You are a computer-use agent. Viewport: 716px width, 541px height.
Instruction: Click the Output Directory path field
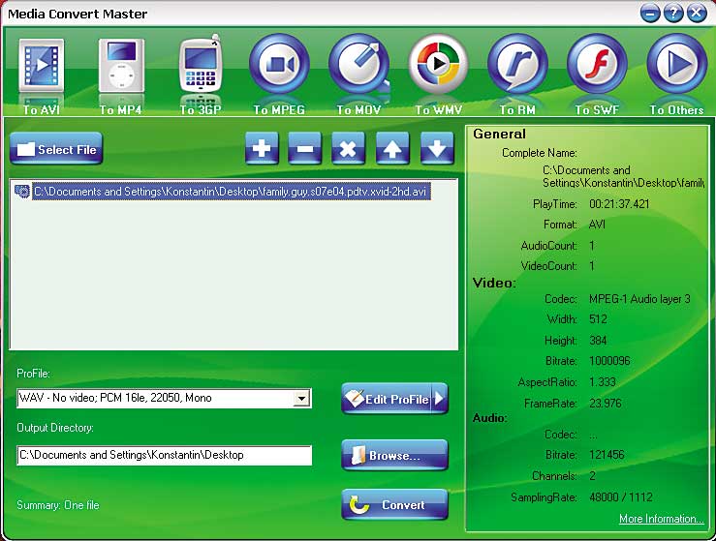165,455
